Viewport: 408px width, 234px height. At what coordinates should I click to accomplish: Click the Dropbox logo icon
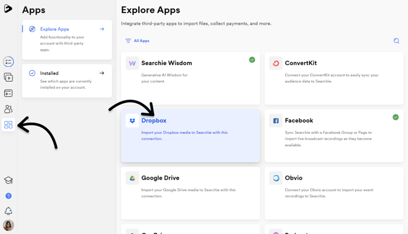pyautogui.click(x=132, y=121)
